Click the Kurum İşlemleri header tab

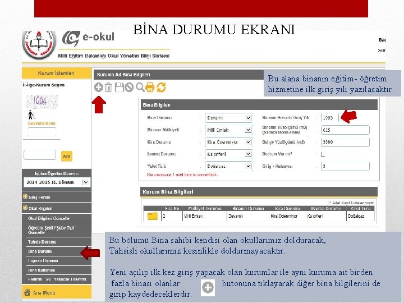[x=57, y=73]
